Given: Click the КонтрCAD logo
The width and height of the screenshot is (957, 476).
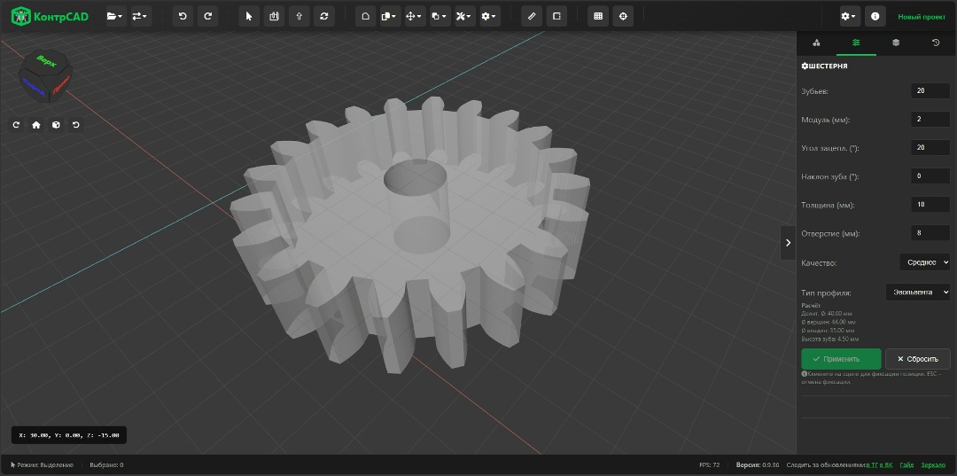Looking at the screenshot, I should 50,16.
